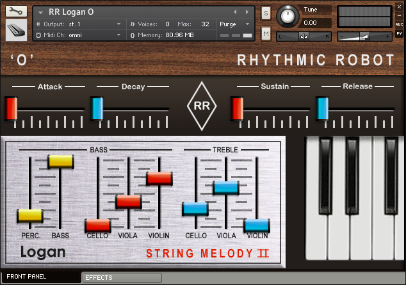Viewport: 406px width, 285px height.
Task: Toggle the PV button
Action: pyautogui.click(x=399, y=33)
